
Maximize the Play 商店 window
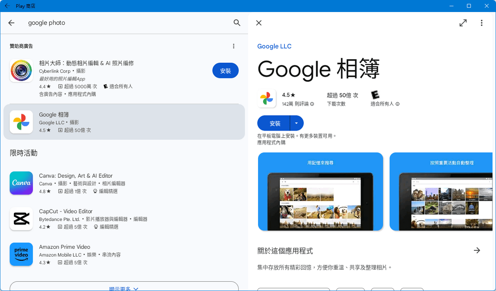pos(469,6)
